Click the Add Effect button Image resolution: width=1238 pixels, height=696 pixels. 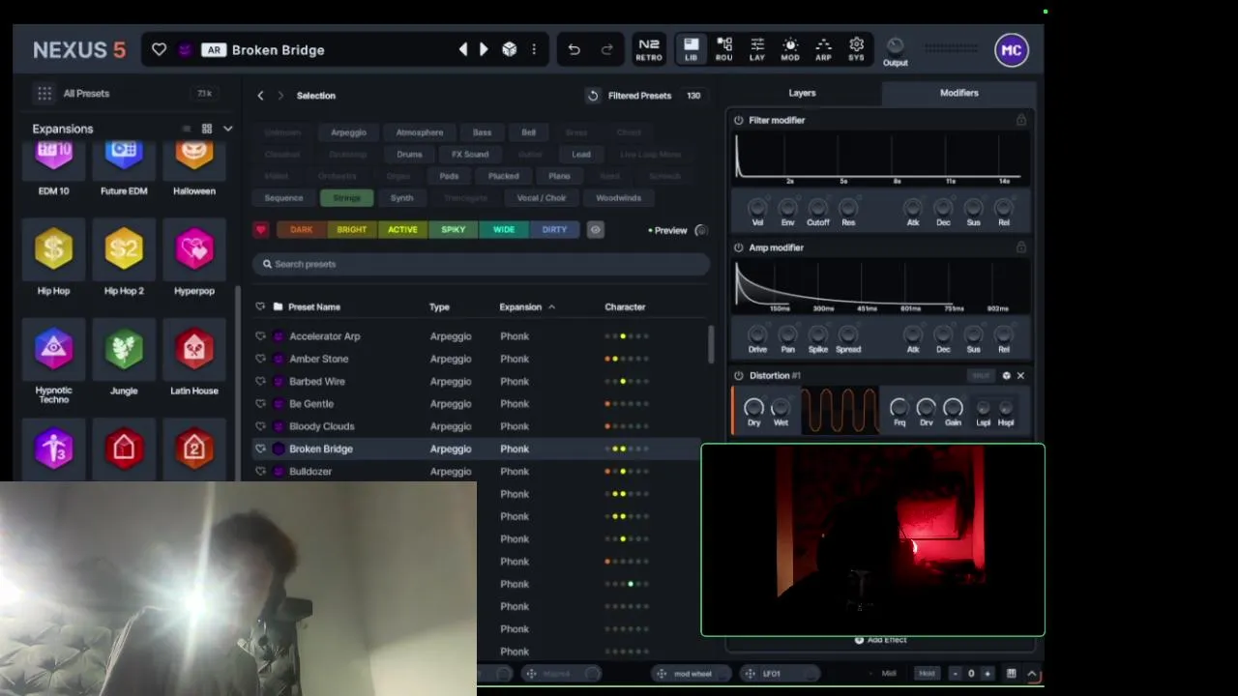click(881, 640)
